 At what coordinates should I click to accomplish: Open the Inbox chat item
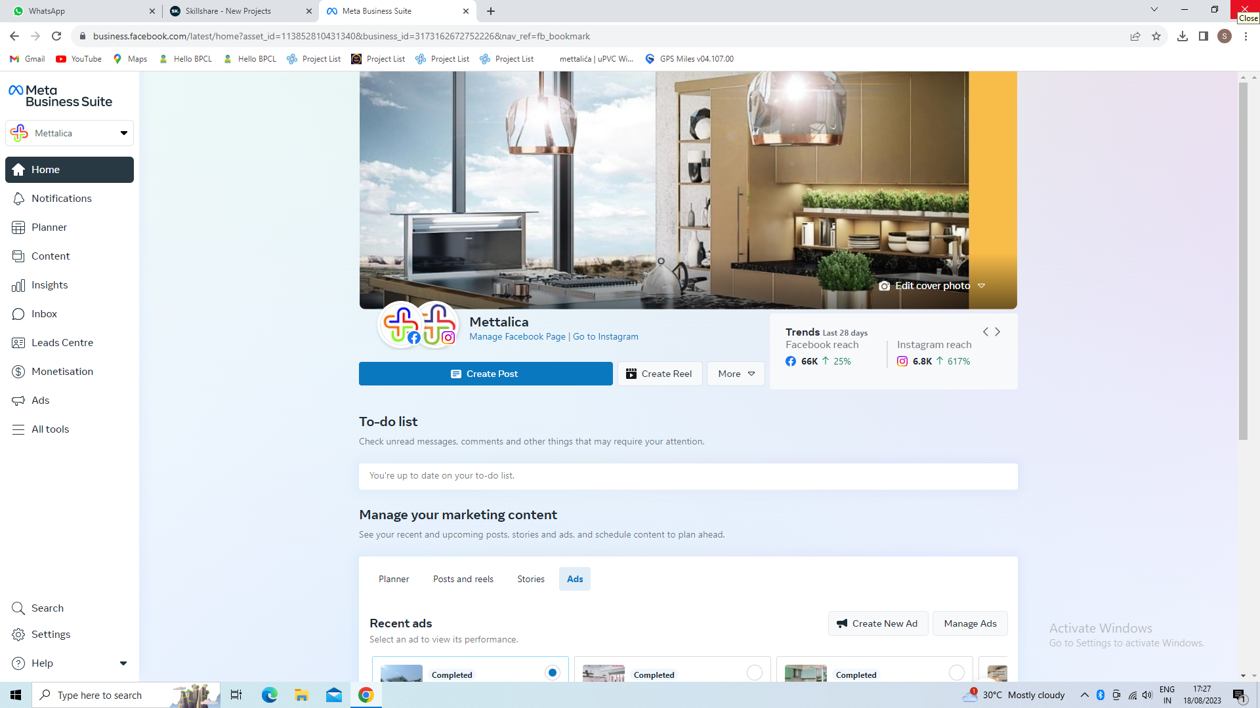tap(70, 314)
